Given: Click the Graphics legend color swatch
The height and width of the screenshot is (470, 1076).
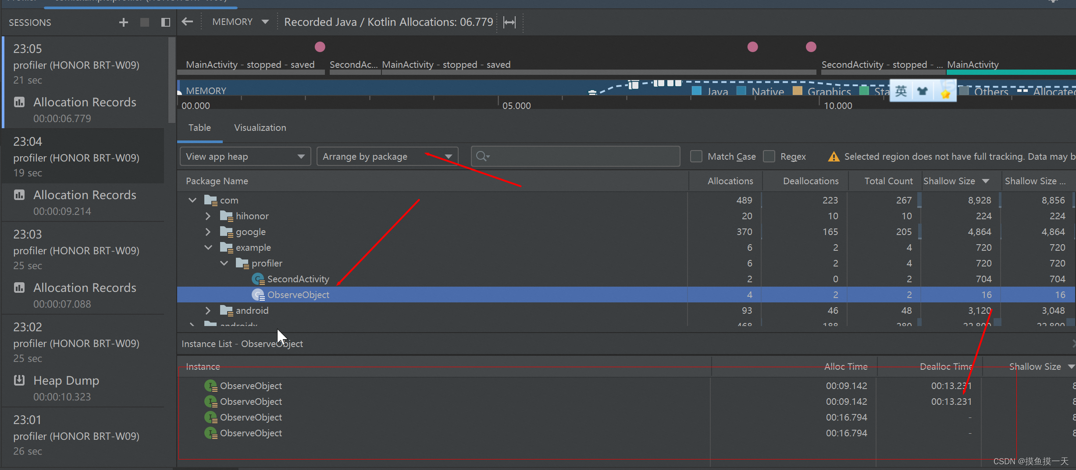Looking at the screenshot, I should pyautogui.click(x=798, y=91).
